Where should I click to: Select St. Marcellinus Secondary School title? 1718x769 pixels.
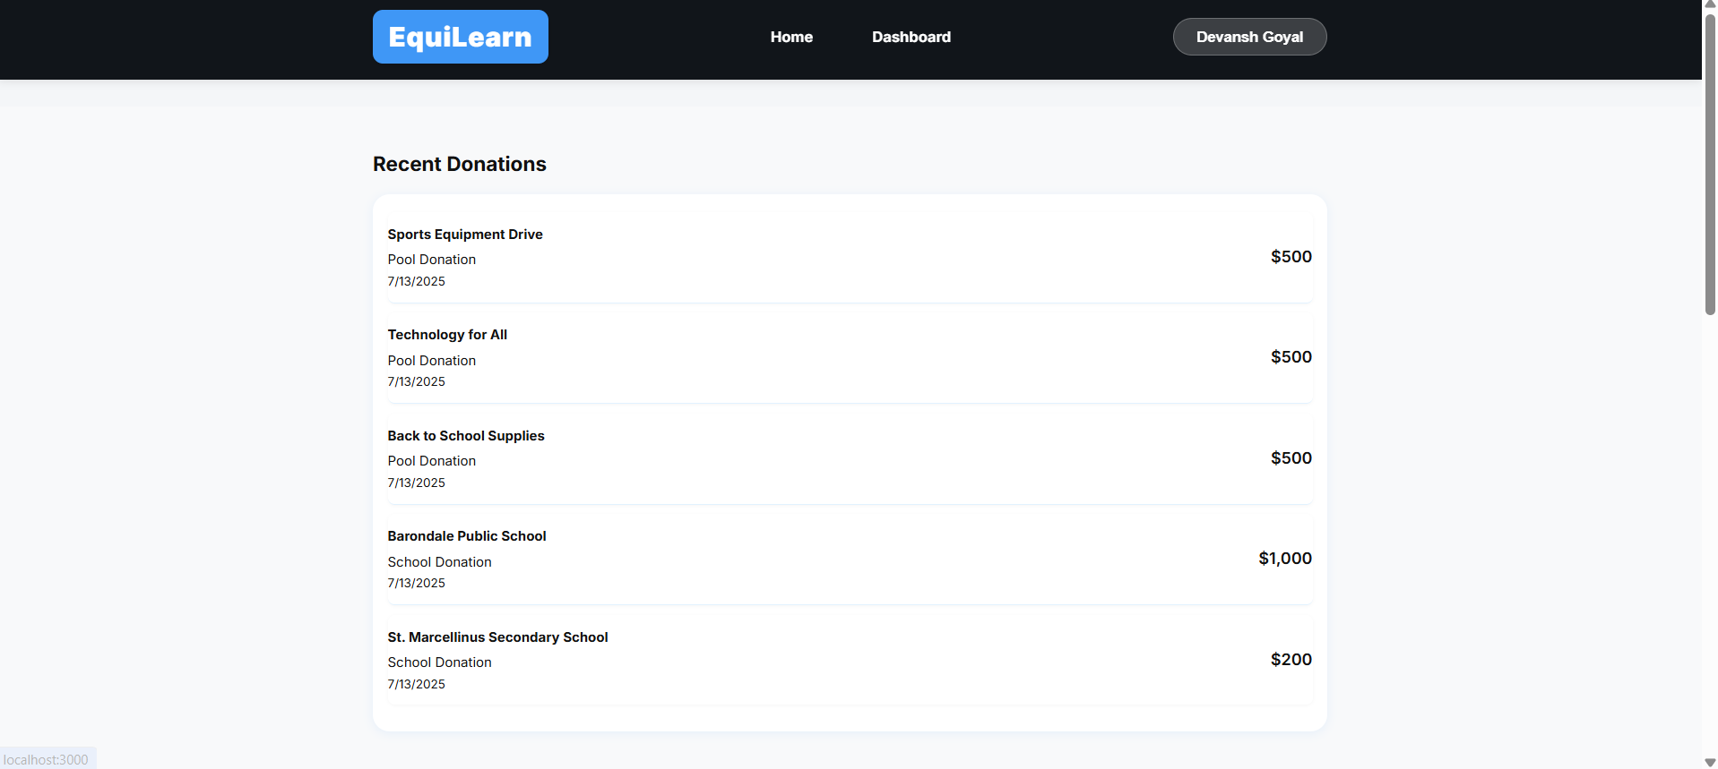point(497,637)
